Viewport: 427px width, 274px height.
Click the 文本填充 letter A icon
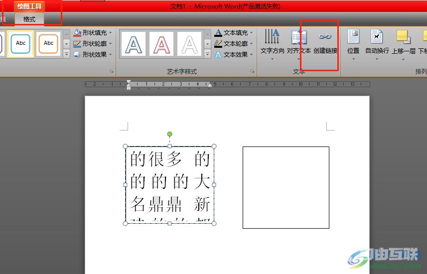[218, 33]
